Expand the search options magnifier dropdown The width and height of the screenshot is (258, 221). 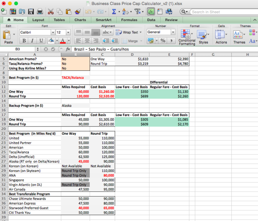pyautogui.click(x=184, y=12)
